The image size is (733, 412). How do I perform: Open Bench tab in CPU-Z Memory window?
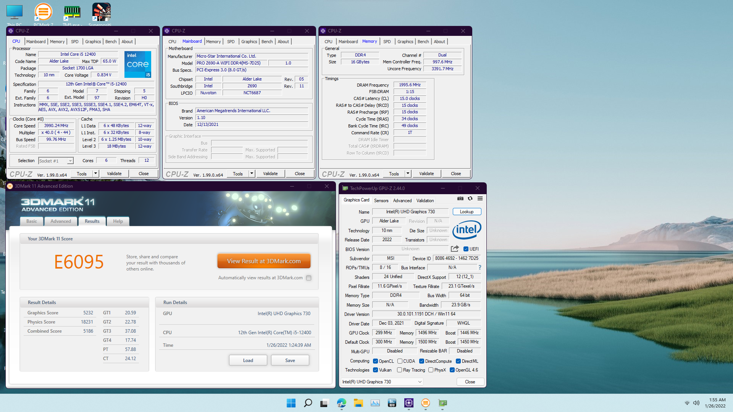[423, 42]
